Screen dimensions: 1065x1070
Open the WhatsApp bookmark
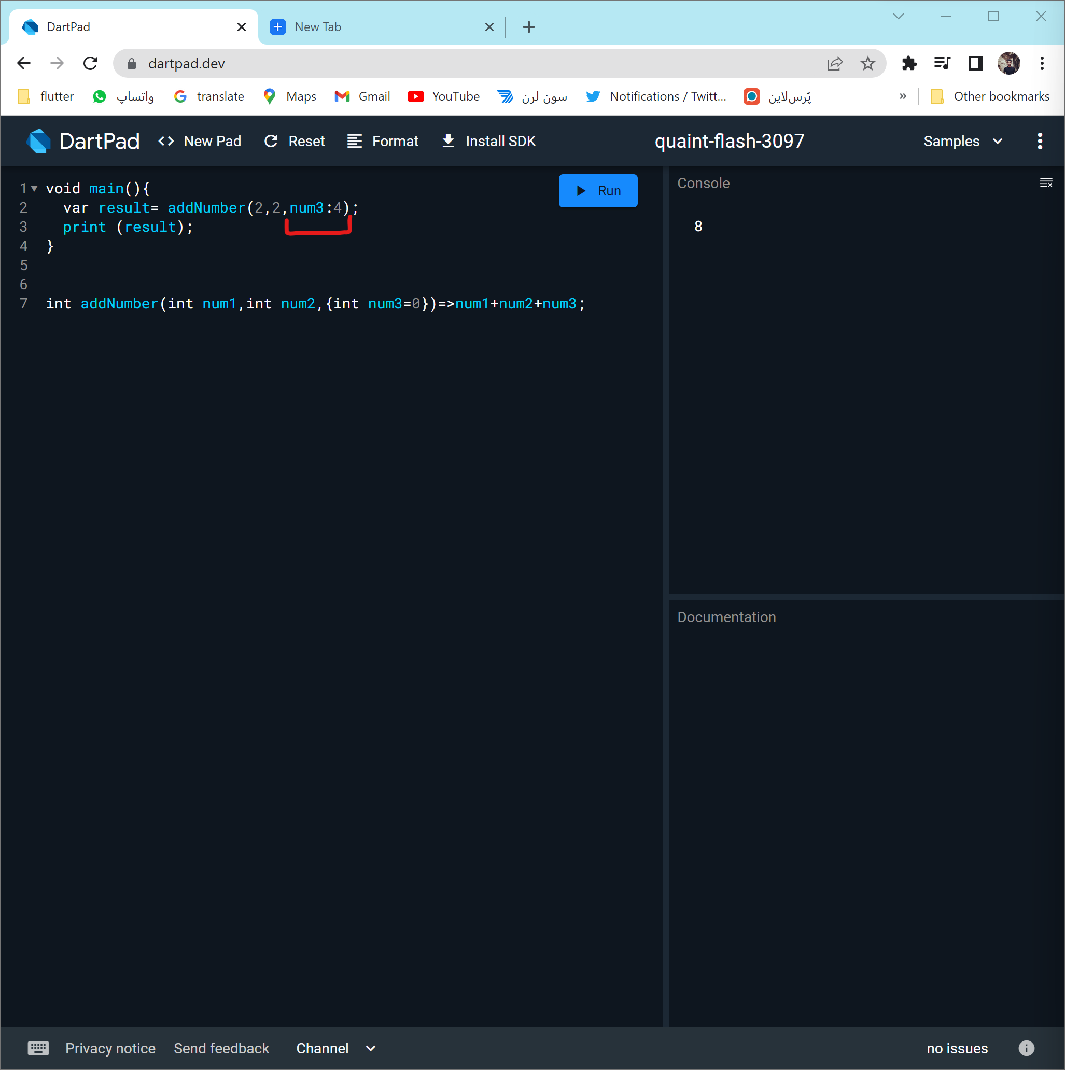click(123, 96)
